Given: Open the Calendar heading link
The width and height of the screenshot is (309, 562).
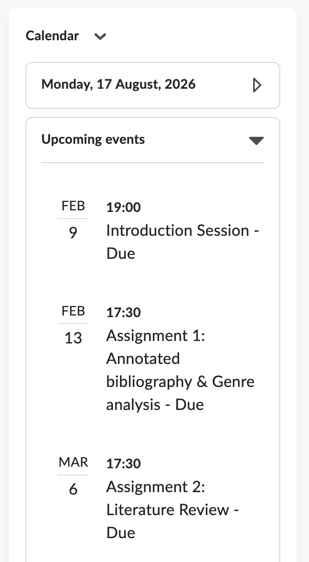Looking at the screenshot, I should (x=52, y=36).
